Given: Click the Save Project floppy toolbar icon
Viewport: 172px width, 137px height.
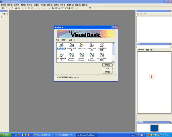Looking at the screenshot, I should (19, 8).
